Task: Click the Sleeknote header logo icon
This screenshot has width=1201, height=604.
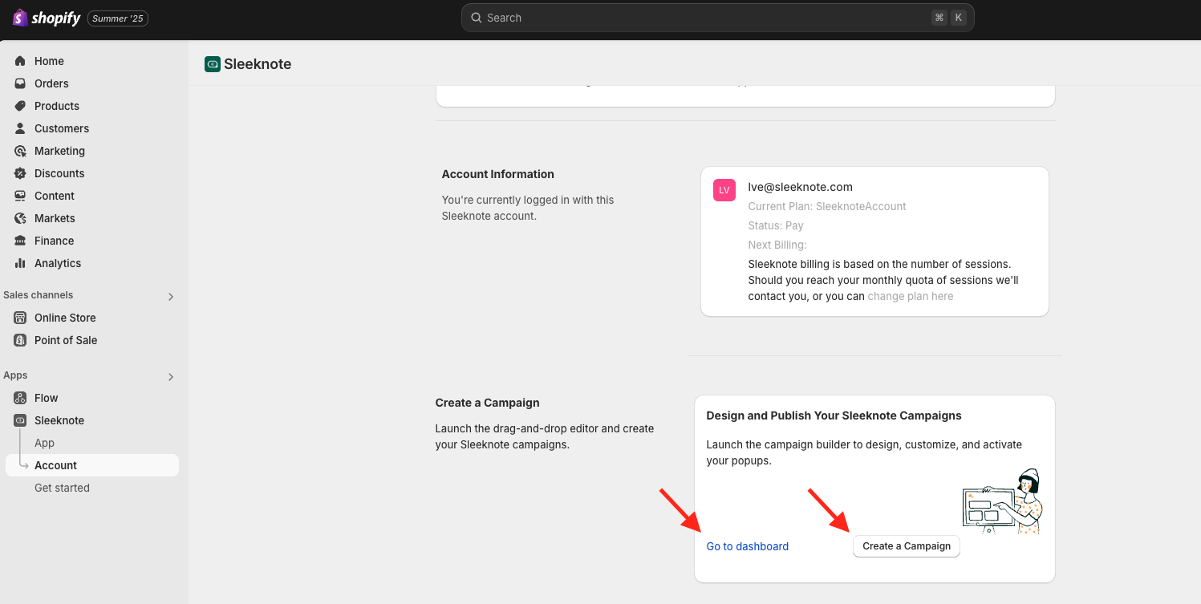Action: coord(213,64)
